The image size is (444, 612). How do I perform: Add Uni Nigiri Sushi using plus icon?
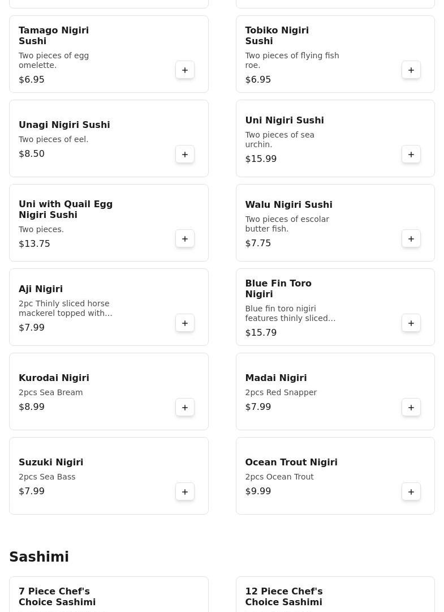point(411,155)
